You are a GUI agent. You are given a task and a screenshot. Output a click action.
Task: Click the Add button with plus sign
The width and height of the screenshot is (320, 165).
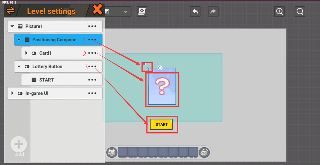coord(19,145)
